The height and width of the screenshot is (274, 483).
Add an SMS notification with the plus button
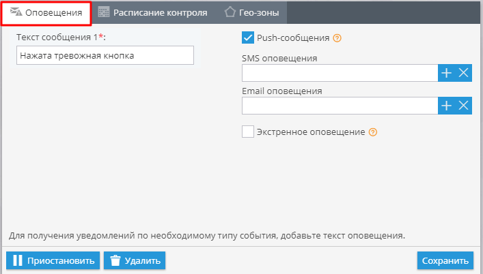[446, 73]
